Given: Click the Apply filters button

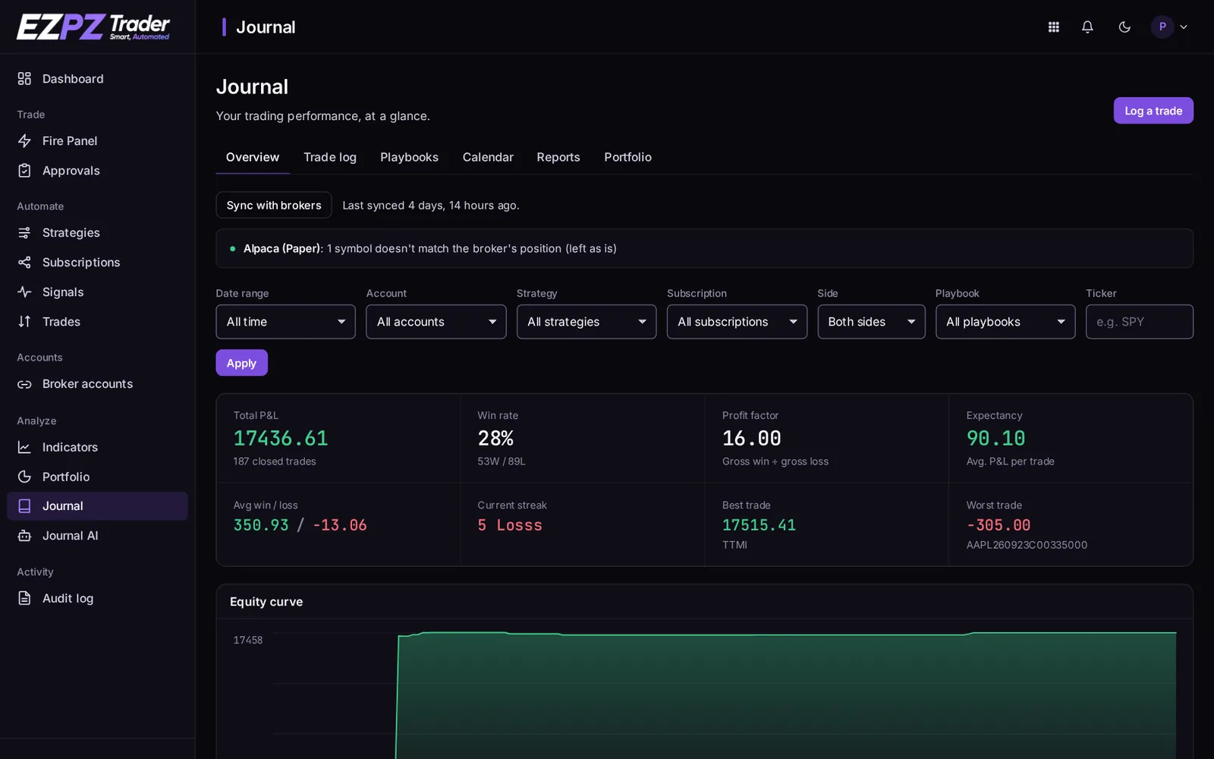Looking at the screenshot, I should [x=241, y=363].
